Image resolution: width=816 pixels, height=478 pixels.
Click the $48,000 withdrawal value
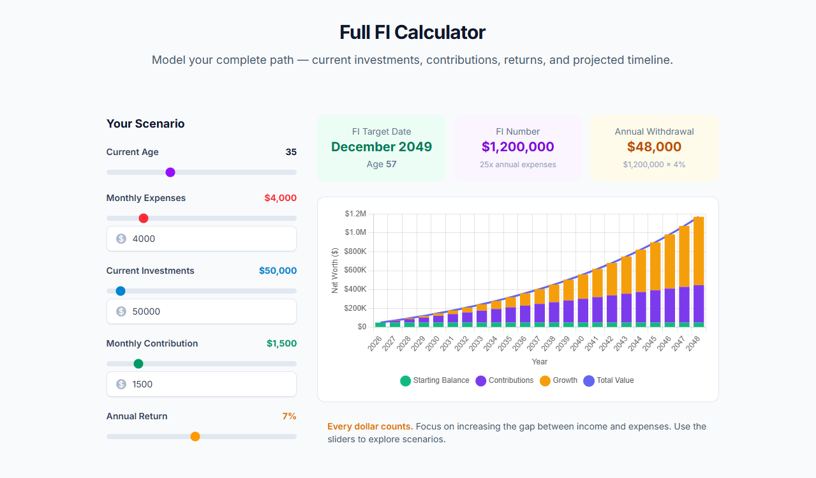coord(655,147)
